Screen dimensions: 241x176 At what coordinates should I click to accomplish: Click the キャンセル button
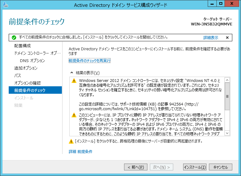point(220,167)
